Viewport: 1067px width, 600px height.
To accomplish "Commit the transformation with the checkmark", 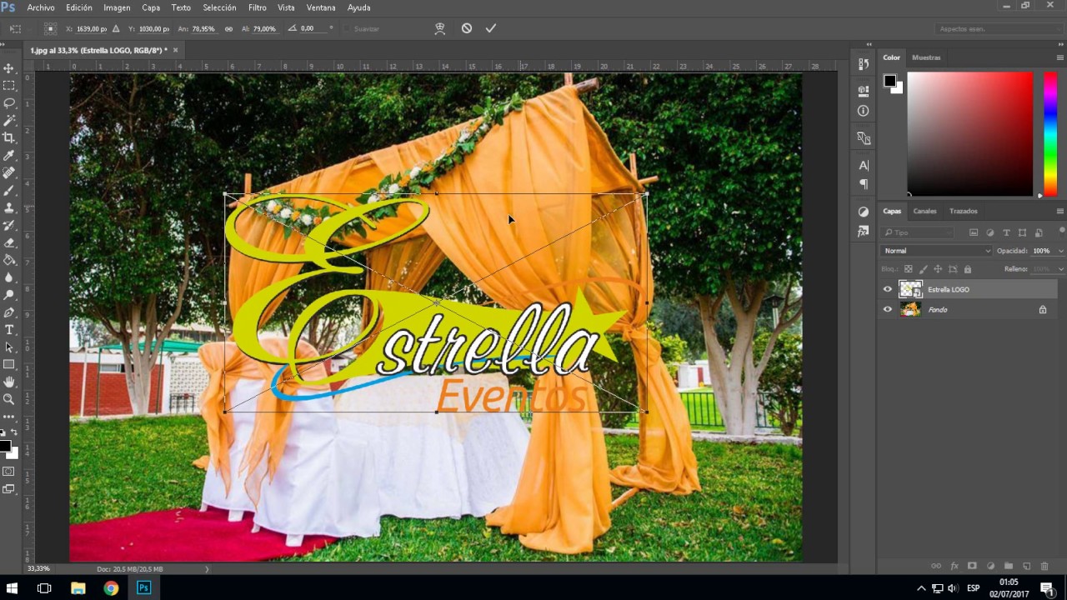I will click(x=491, y=28).
